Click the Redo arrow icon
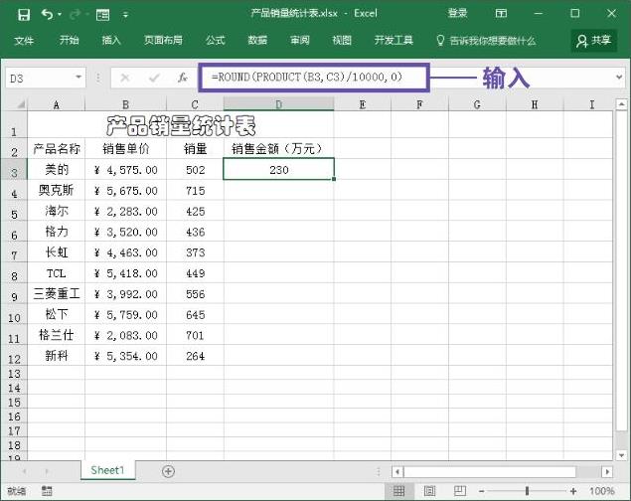 [x=76, y=15]
